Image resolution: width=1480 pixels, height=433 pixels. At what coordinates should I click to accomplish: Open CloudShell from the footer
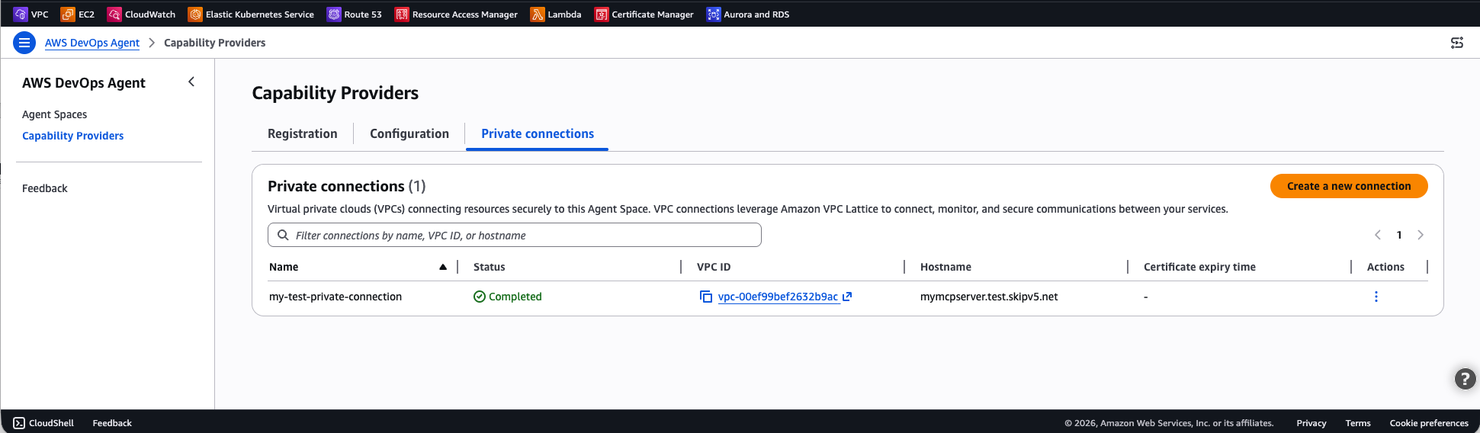coord(43,423)
